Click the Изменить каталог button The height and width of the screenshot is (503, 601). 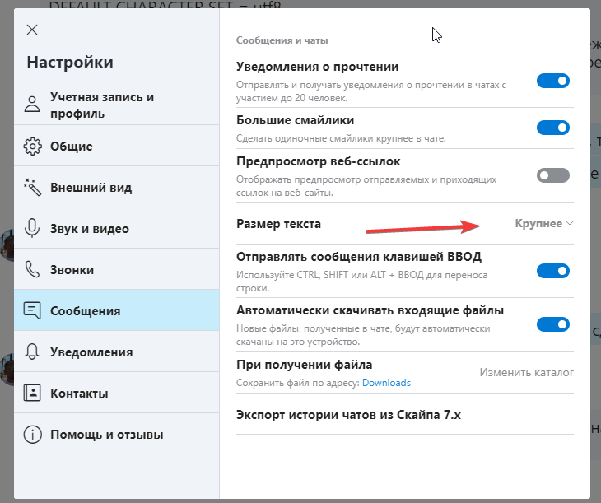tap(526, 373)
